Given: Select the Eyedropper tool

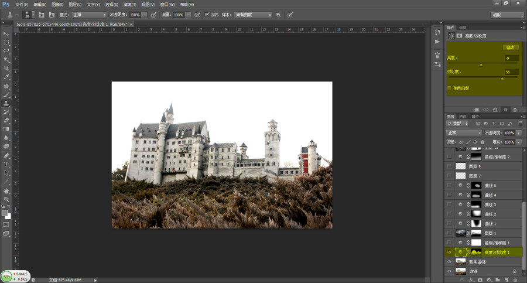Looking at the screenshot, I should [6, 77].
